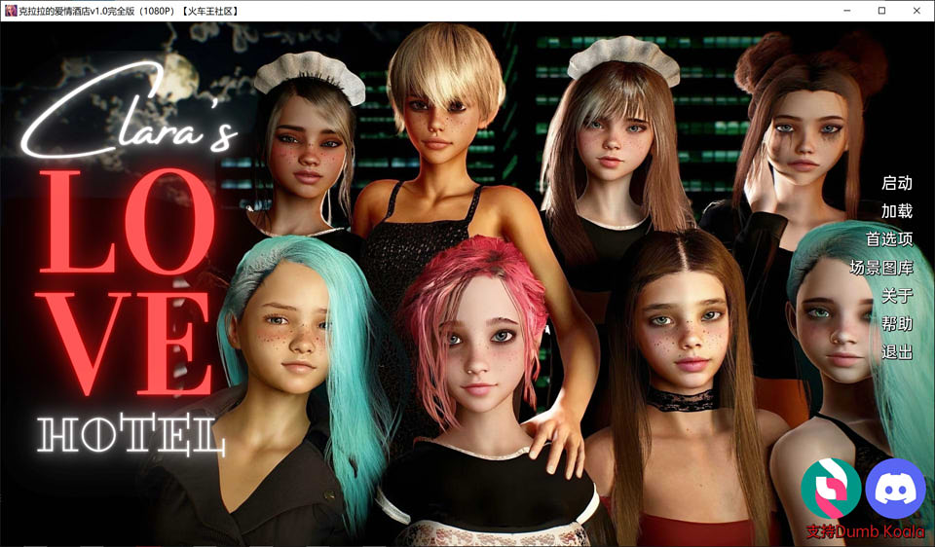Start the game with 启动
935x547 pixels.
tap(896, 183)
